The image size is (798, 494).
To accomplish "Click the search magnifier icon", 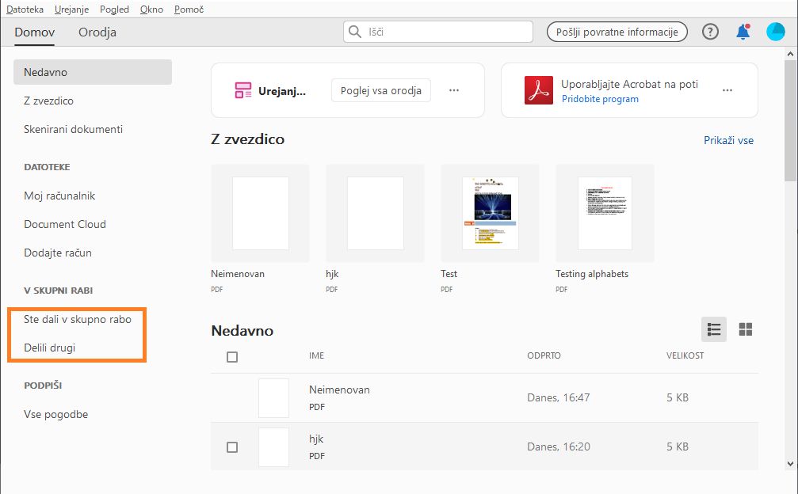I will pyautogui.click(x=354, y=32).
